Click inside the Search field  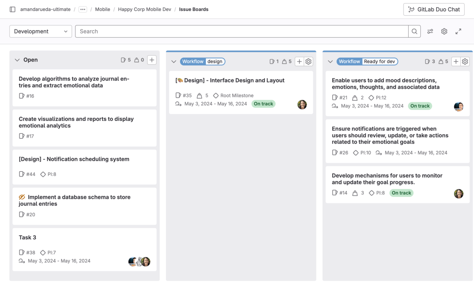(x=235, y=31)
